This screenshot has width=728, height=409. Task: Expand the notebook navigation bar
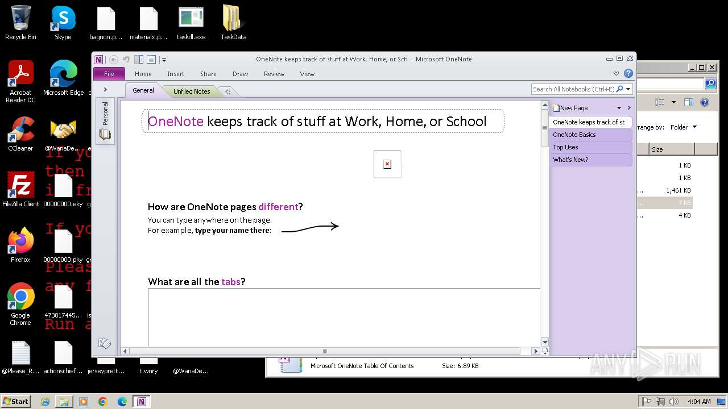point(105,89)
